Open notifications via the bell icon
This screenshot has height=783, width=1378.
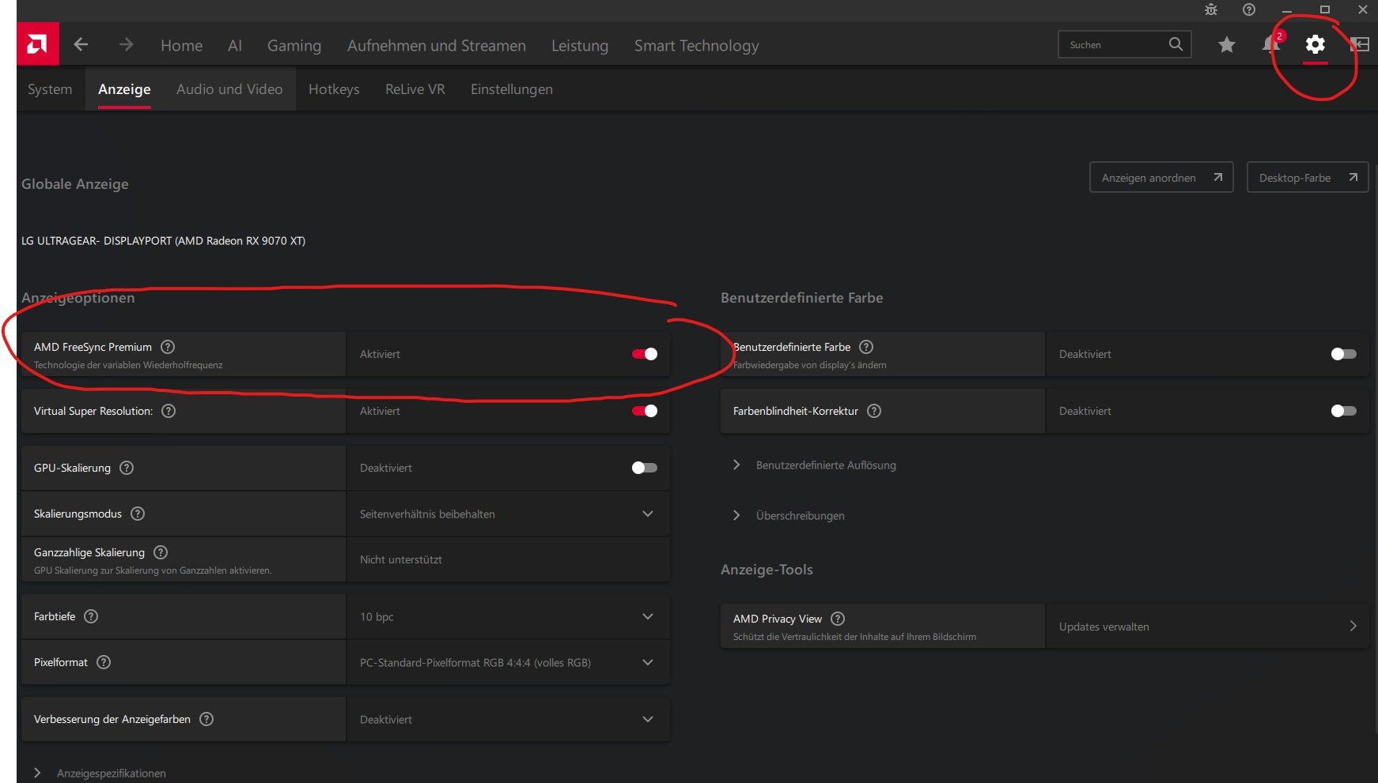1270,44
